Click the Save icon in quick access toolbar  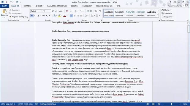coord(7,2)
